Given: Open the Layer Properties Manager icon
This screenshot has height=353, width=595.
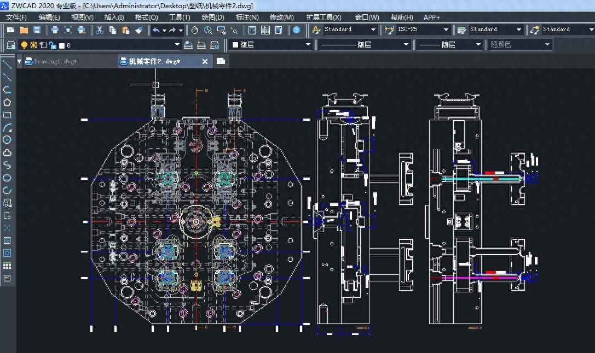Looking at the screenshot, I should (10, 45).
